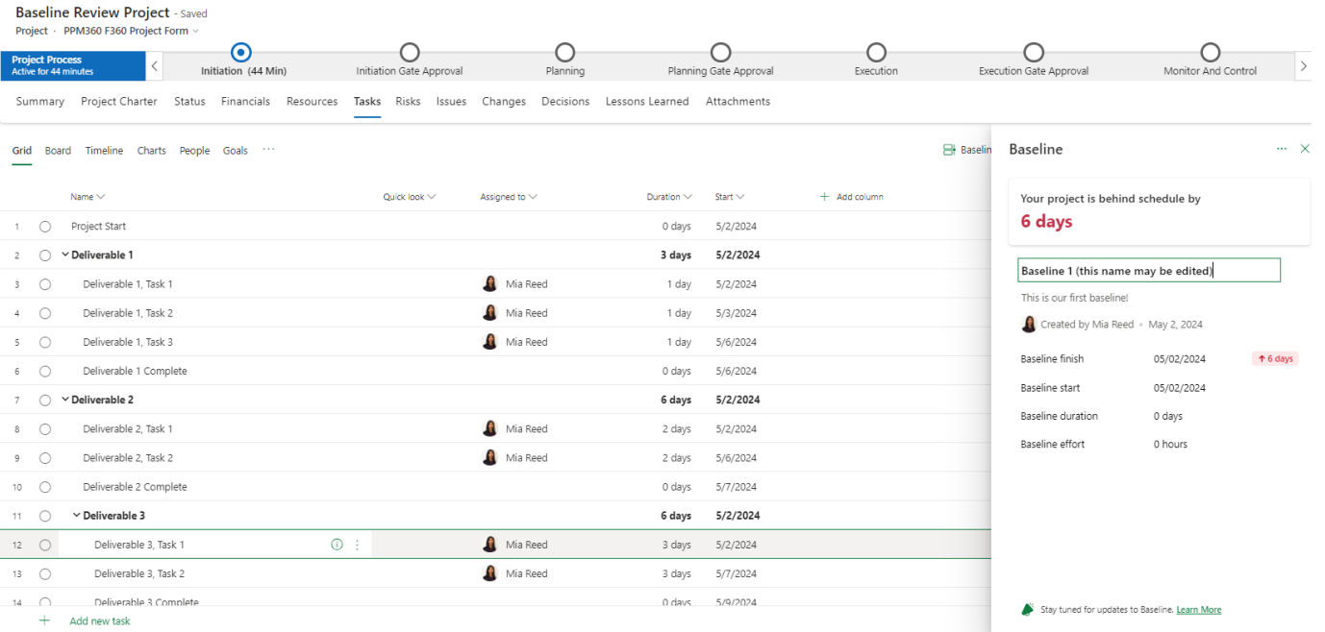The height and width of the screenshot is (632, 1325).
Task: Click the Planning stage circle on the process tracker
Action: pyautogui.click(x=564, y=53)
